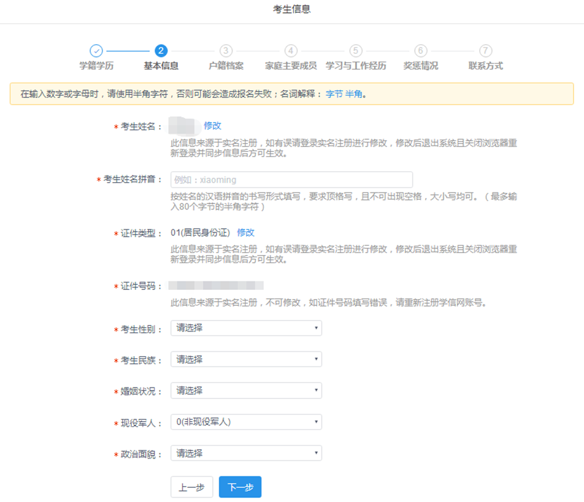
Task: Click the step 7 circle icon
Action: point(485,51)
